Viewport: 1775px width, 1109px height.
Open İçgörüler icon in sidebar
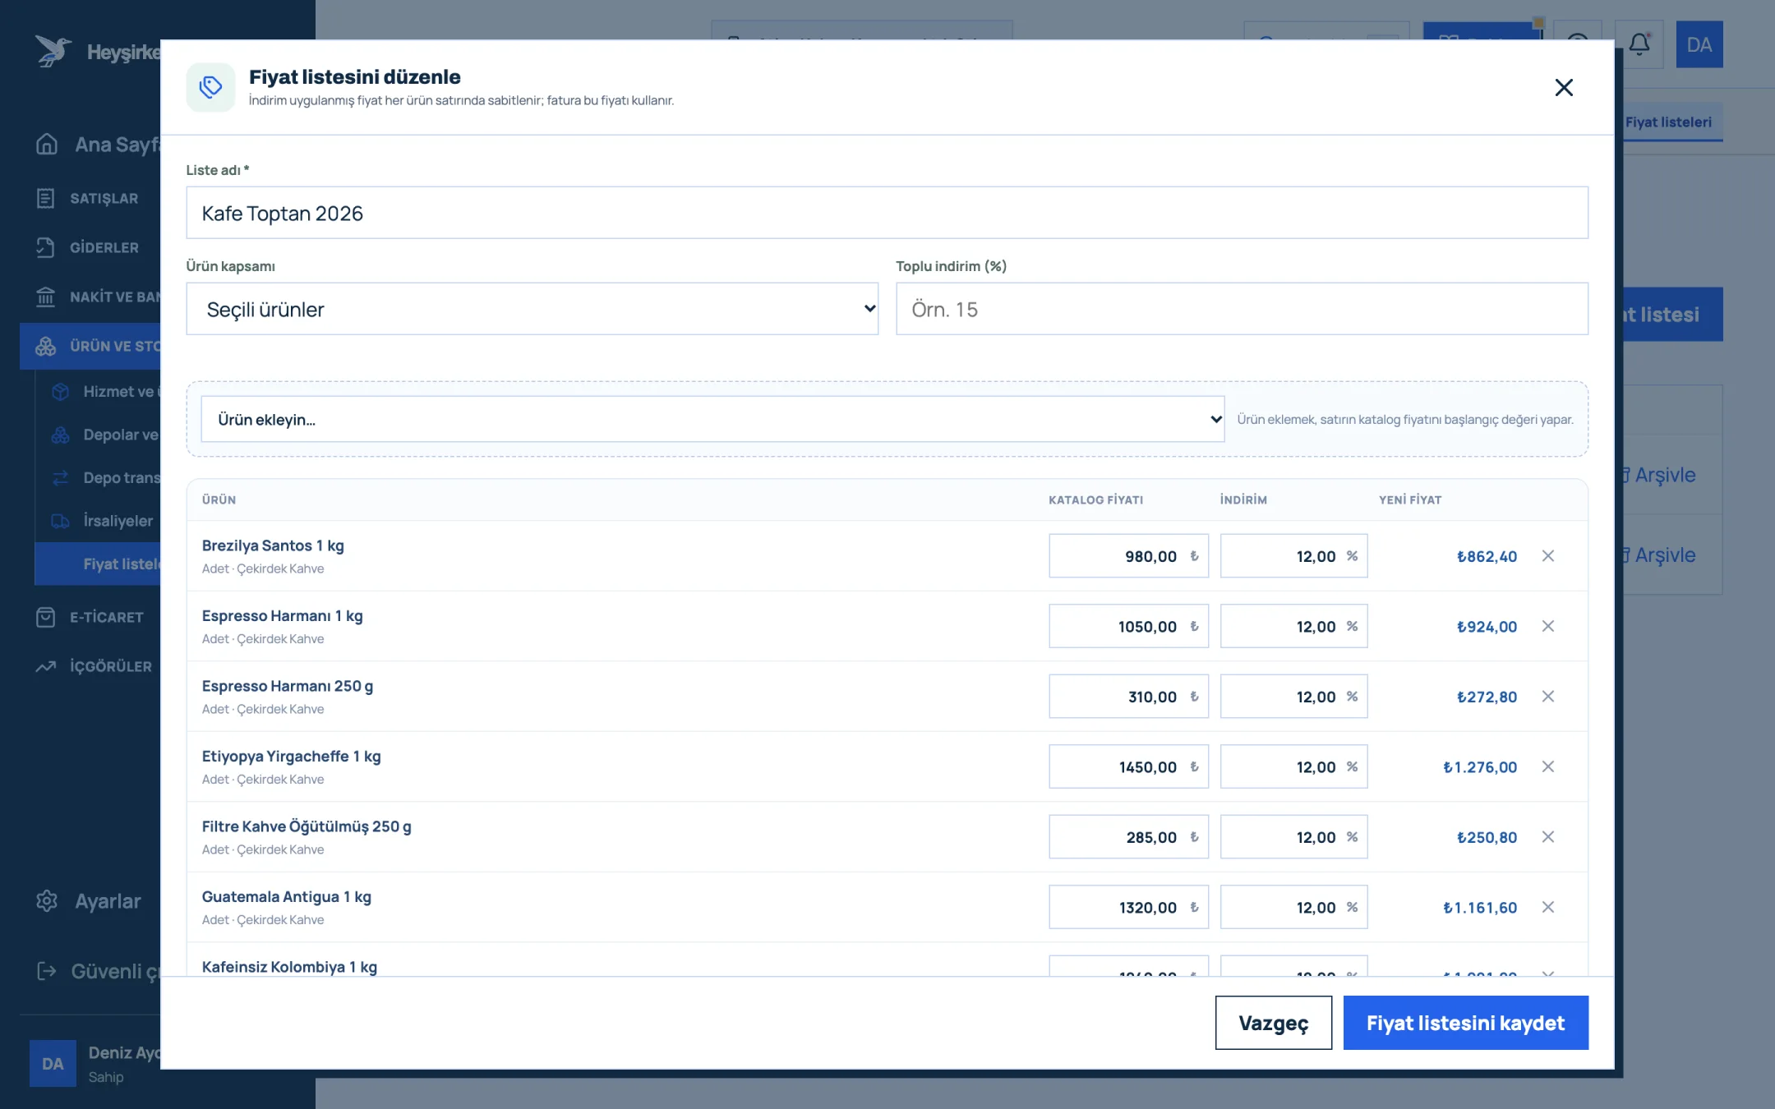point(46,666)
